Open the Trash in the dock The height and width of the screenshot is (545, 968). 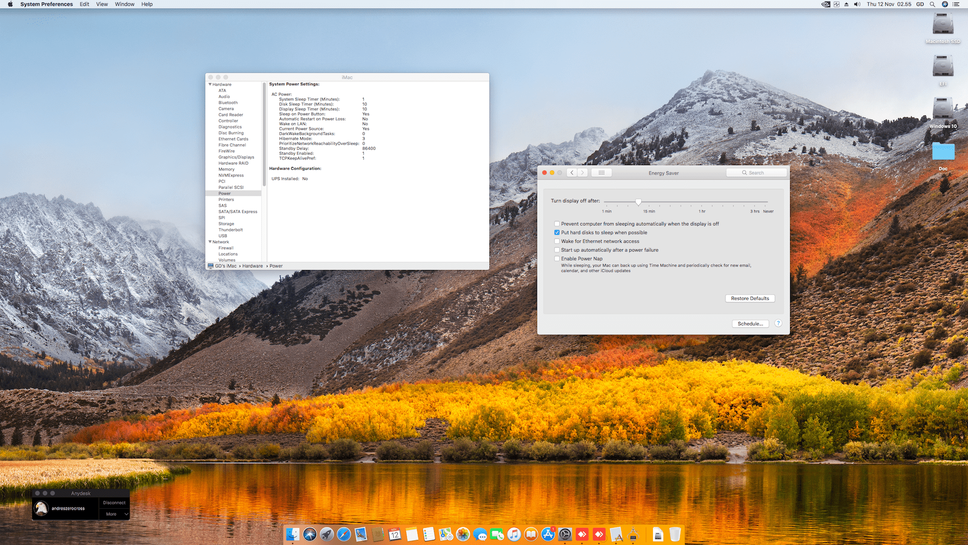(675, 534)
